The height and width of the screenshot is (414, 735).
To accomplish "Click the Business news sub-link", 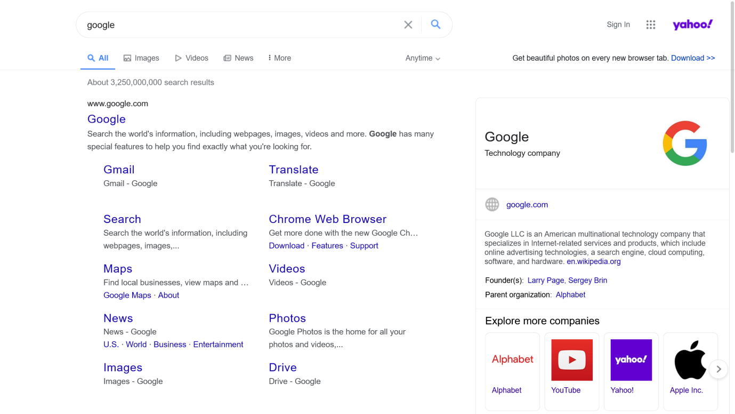I will click(170, 345).
